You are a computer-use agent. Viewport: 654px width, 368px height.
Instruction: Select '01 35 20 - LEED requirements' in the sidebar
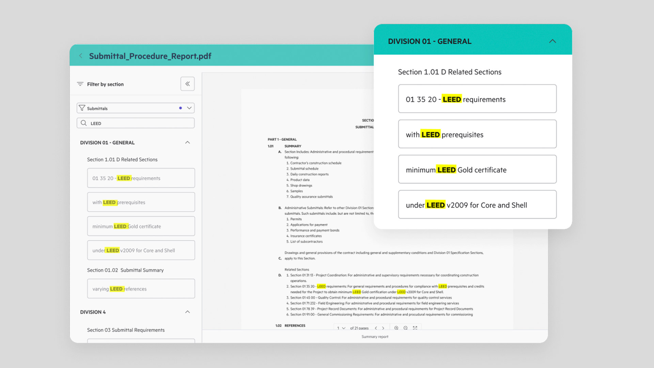click(x=141, y=178)
